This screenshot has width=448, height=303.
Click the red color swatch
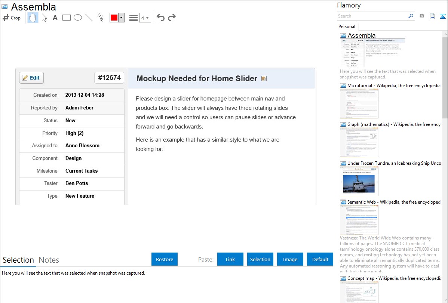(114, 18)
